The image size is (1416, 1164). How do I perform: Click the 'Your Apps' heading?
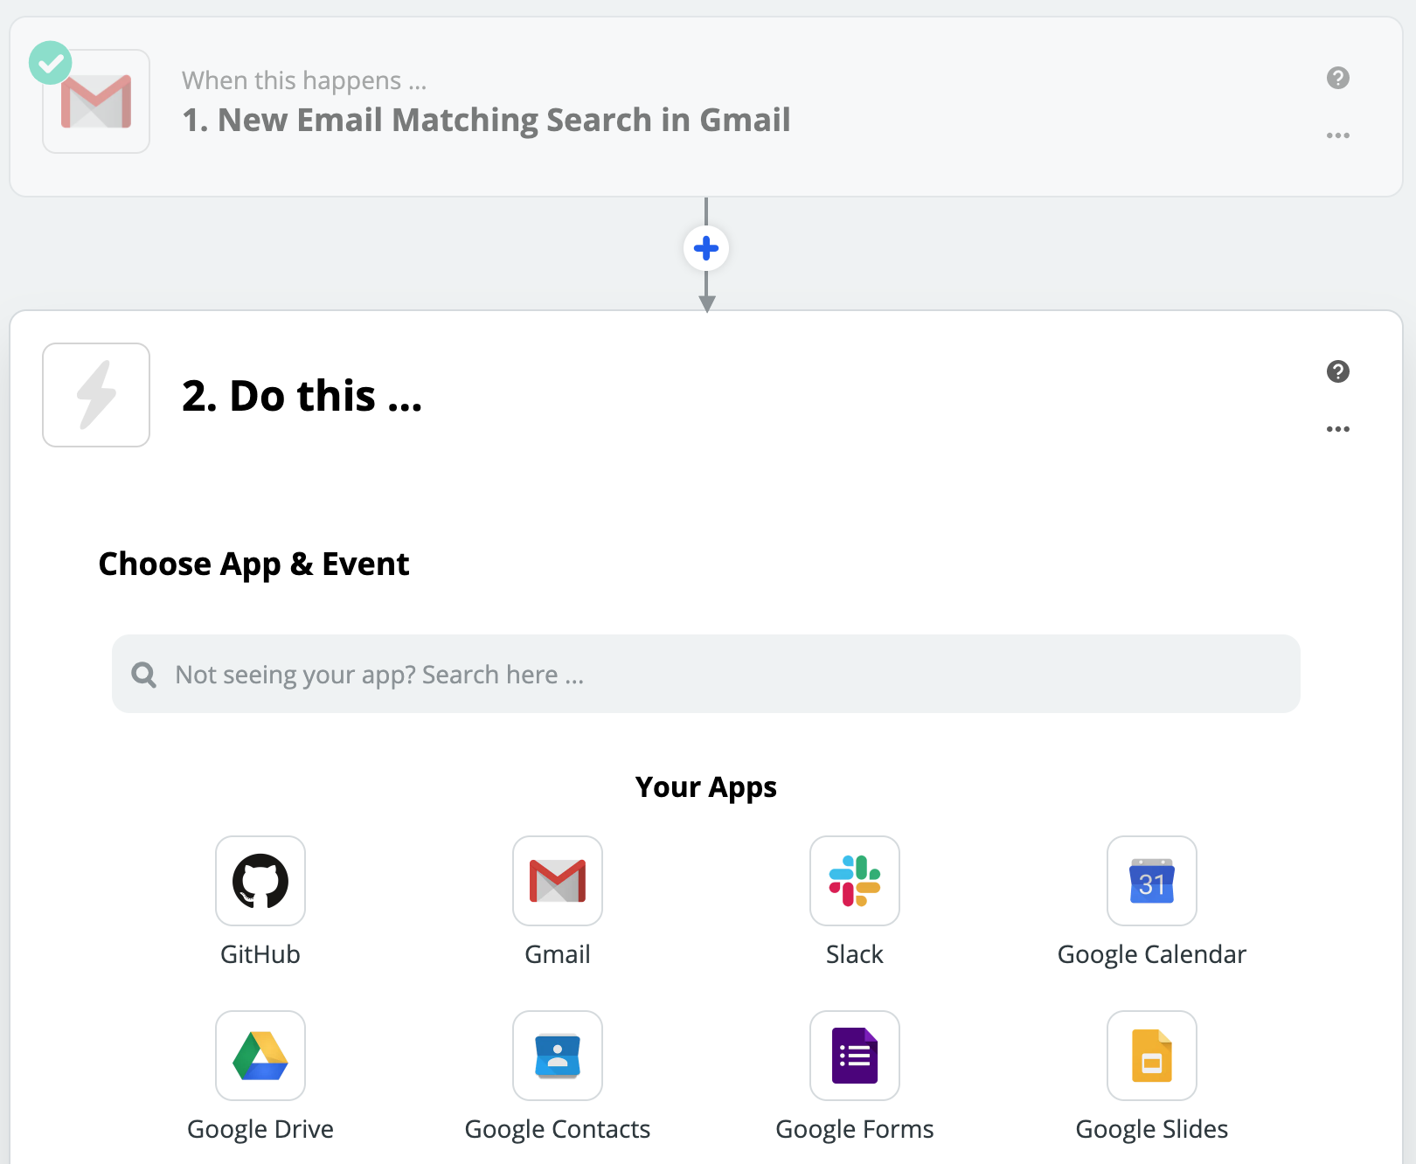[x=706, y=787]
